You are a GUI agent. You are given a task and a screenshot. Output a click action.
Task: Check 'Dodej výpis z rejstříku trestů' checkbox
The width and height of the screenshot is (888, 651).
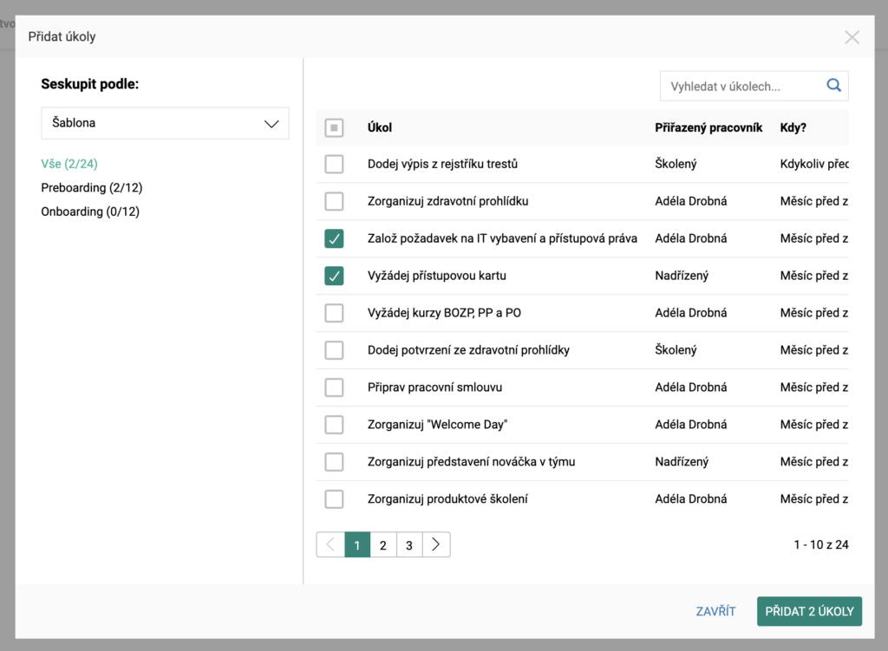click(x=334, y=164)
